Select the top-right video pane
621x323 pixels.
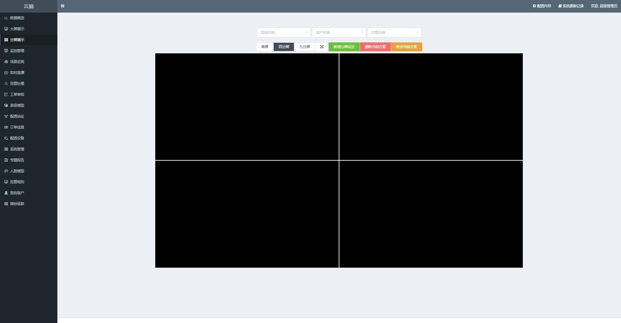coord(431,107)
